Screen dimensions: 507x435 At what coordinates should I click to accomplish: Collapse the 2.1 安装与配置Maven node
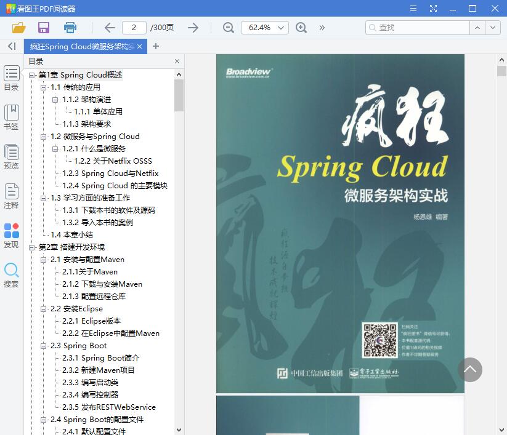(43, 260)
